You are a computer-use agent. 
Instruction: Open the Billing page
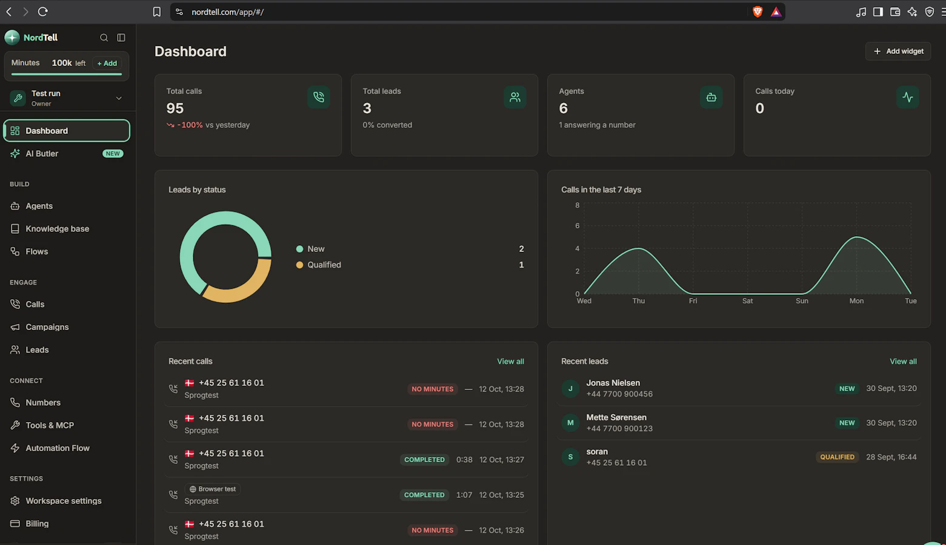pyautogui.click(x=67, y=524)
